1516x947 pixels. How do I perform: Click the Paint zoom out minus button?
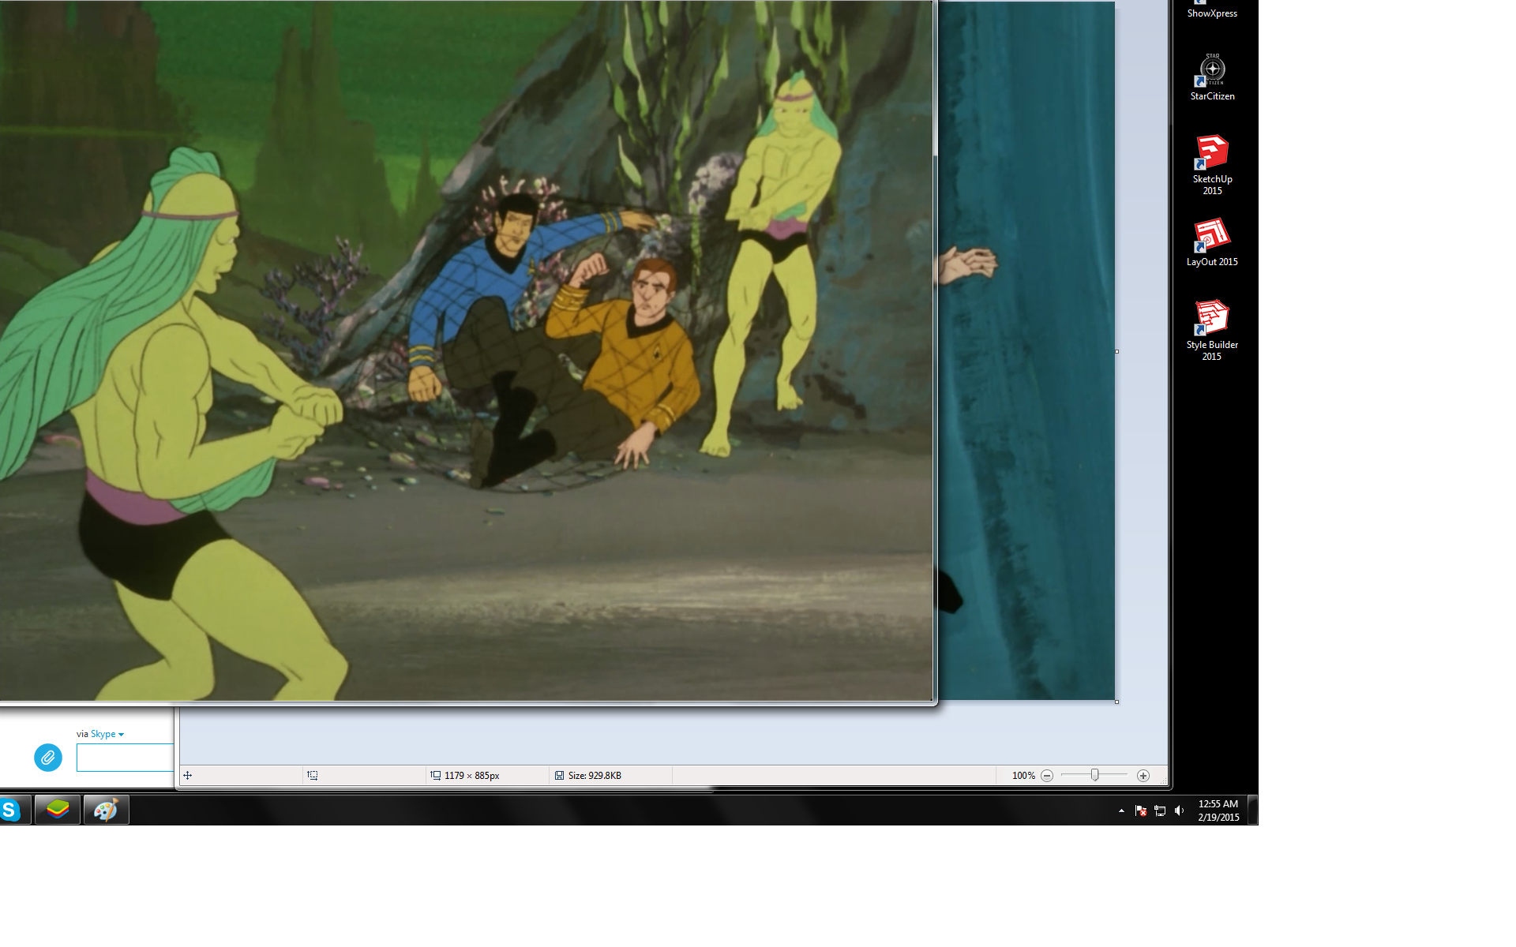click(1047, 776)
